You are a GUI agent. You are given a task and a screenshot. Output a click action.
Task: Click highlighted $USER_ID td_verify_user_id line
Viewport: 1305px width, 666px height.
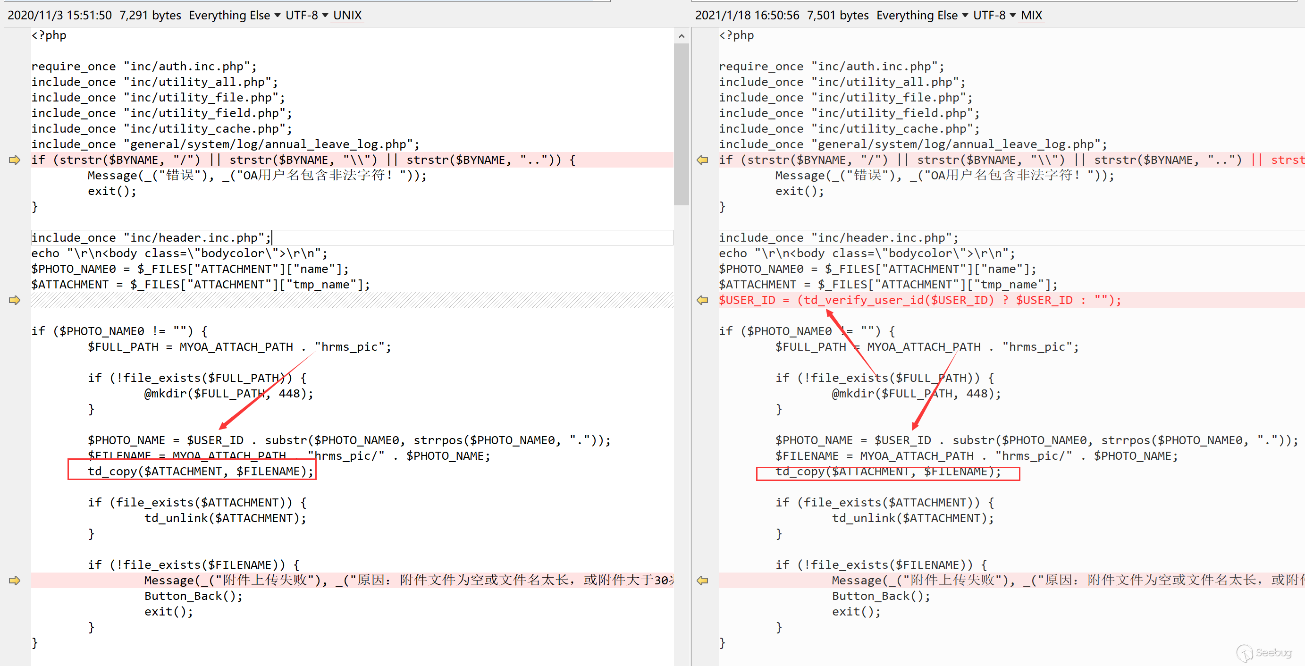(x=919, y=300)
